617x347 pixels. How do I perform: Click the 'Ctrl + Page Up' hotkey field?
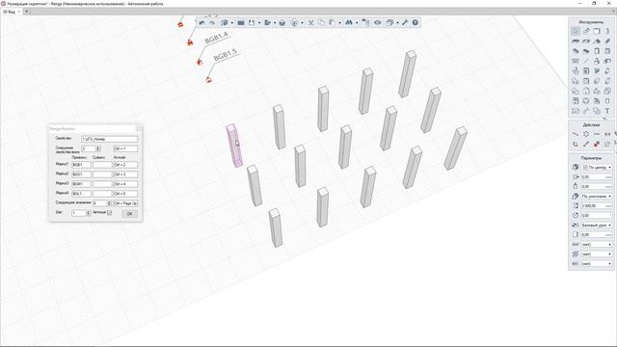pos(125,203)
